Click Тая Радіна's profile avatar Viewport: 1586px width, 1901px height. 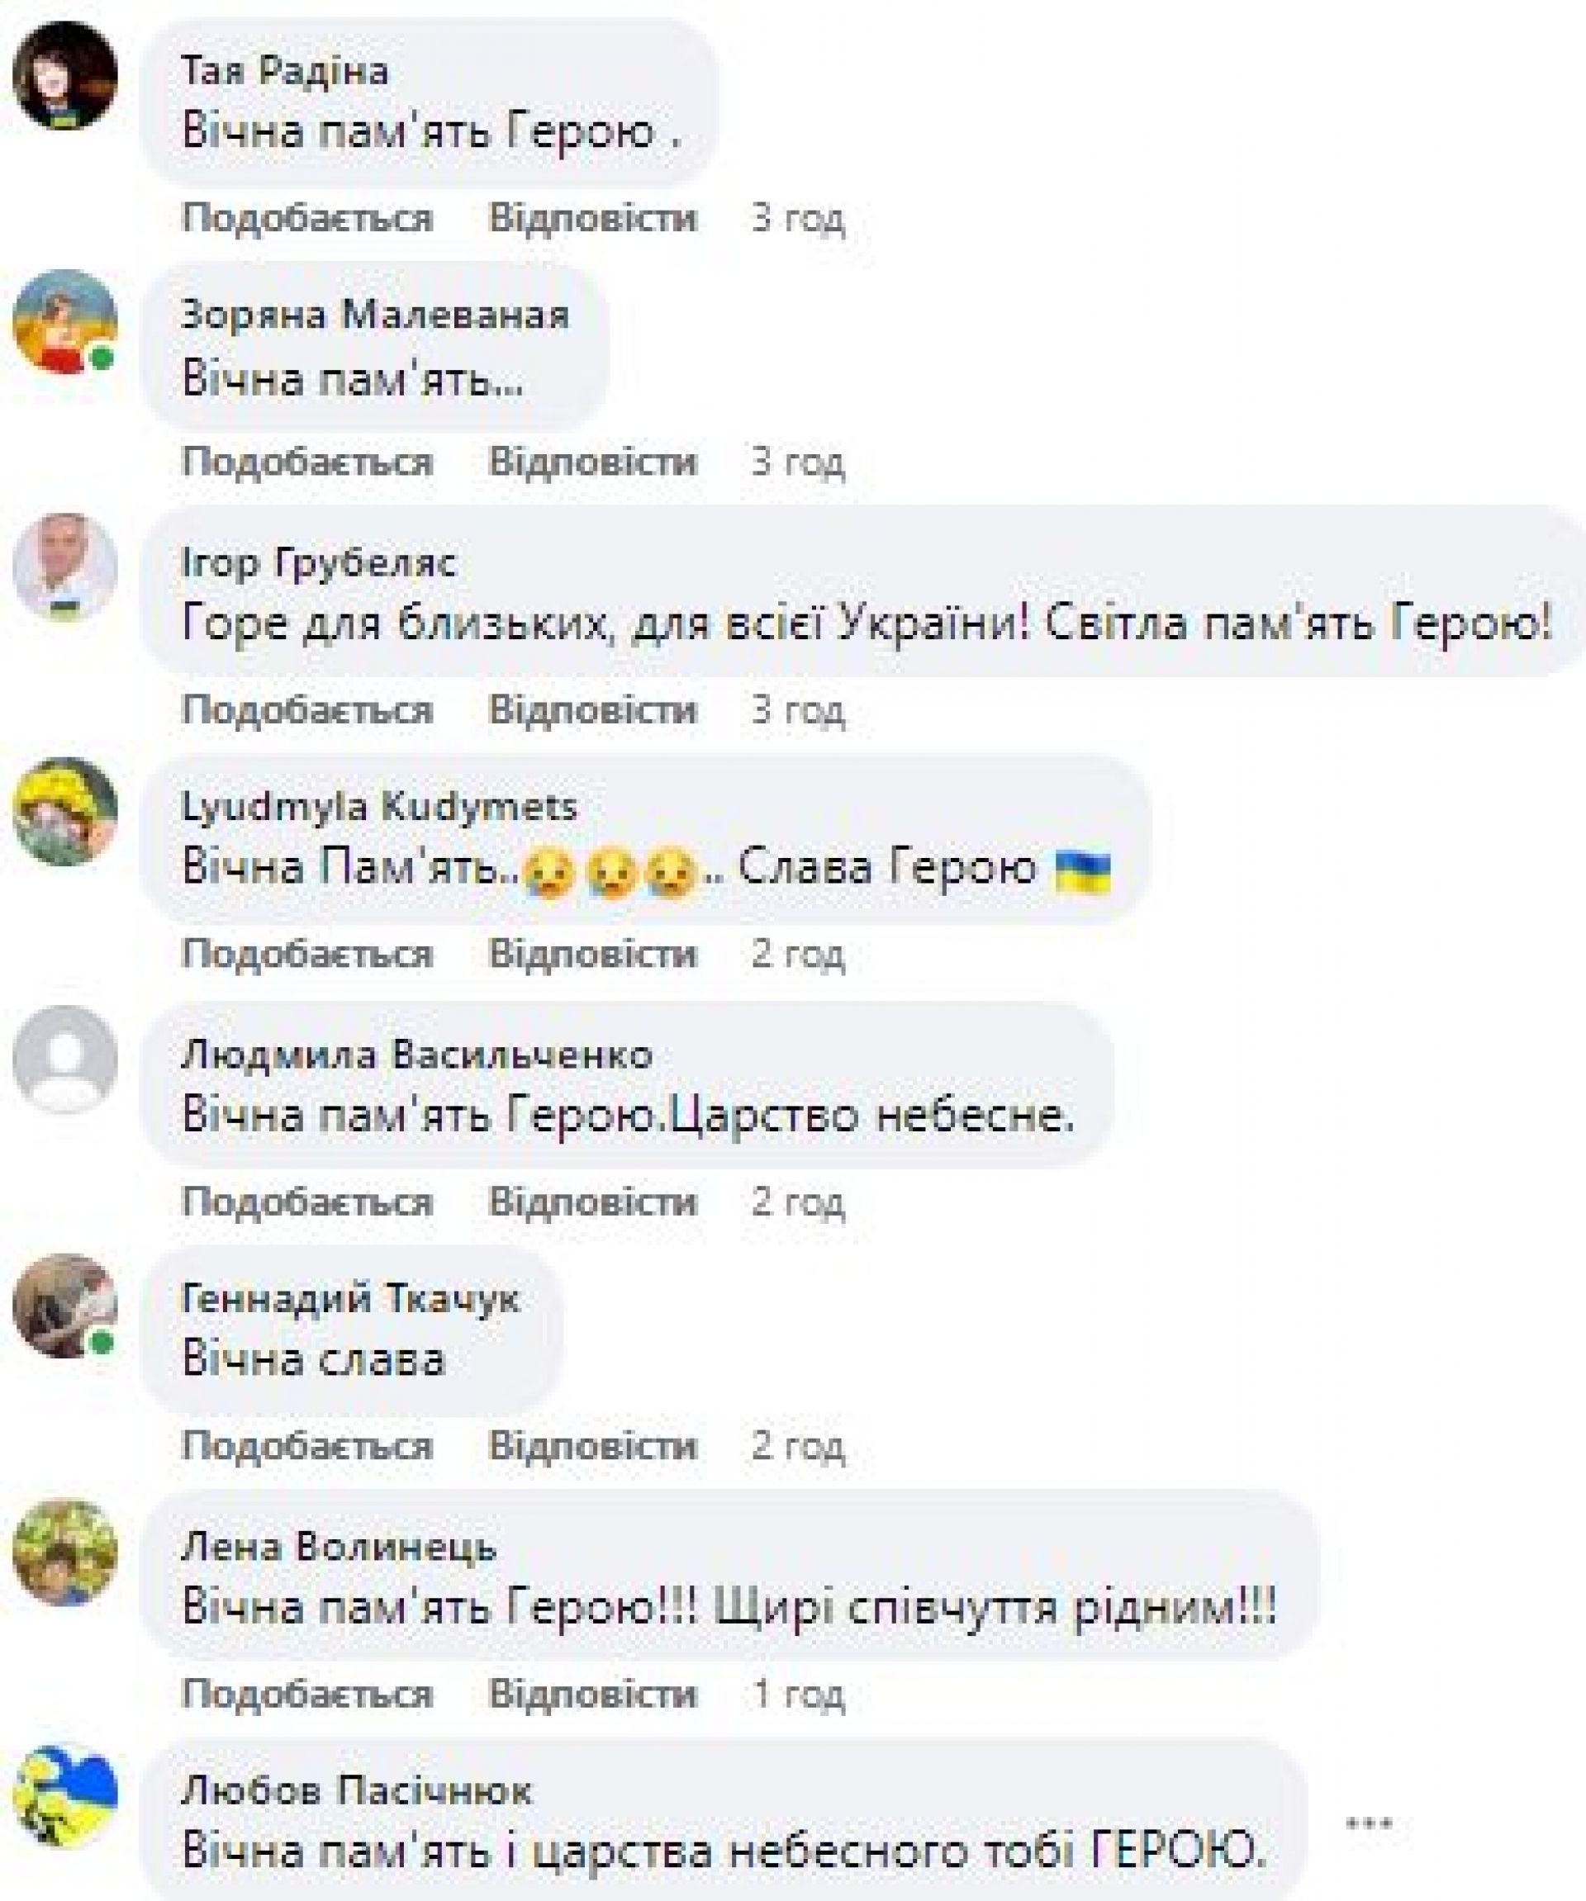point(65,75)
